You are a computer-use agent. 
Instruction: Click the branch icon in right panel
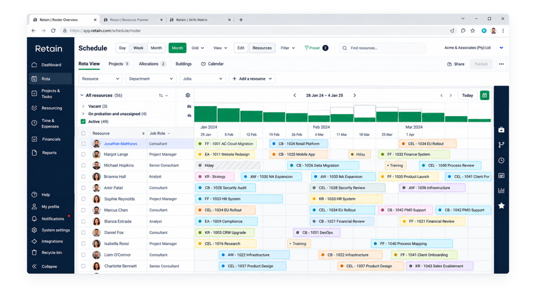point(501,145)
